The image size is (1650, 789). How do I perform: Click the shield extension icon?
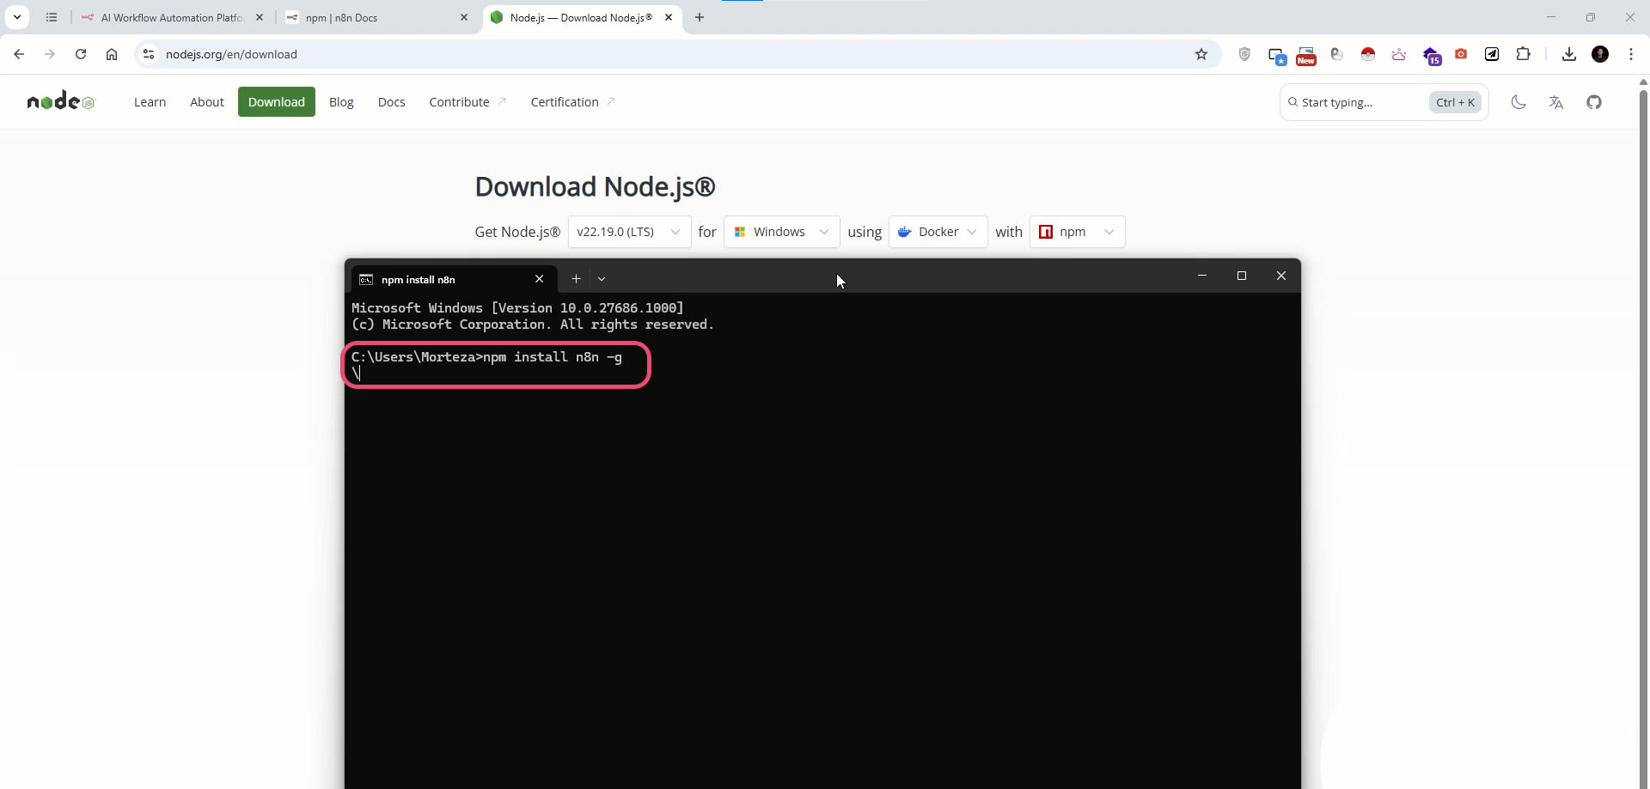click(x=1244, y=54)
